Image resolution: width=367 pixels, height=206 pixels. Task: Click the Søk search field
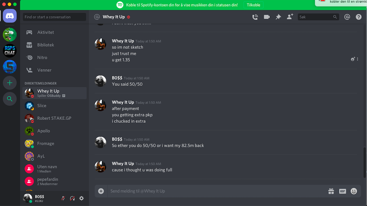[318, 17]
